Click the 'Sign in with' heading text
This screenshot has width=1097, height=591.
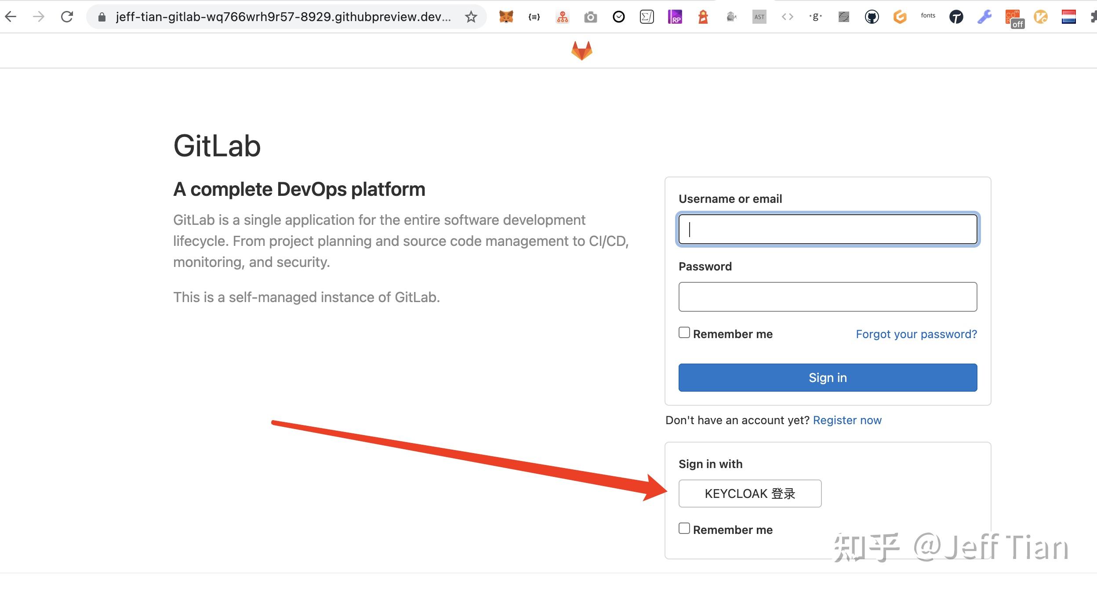tap(711, 464)
